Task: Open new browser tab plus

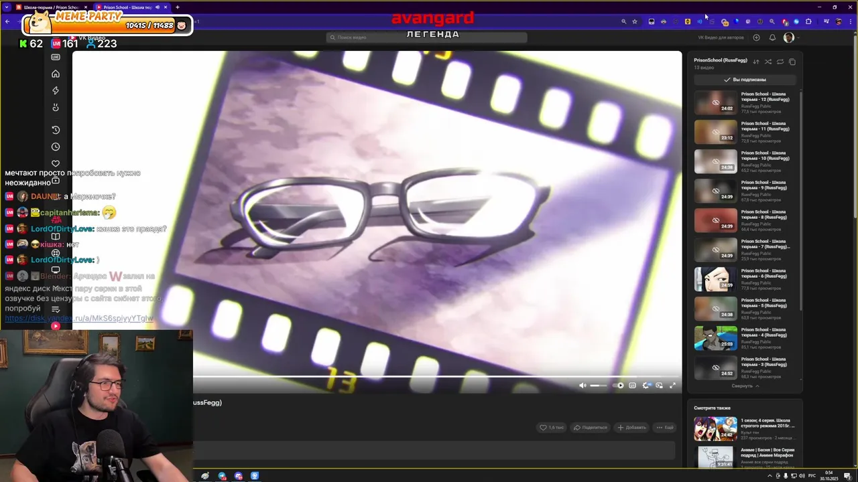Action: [178, 7]
